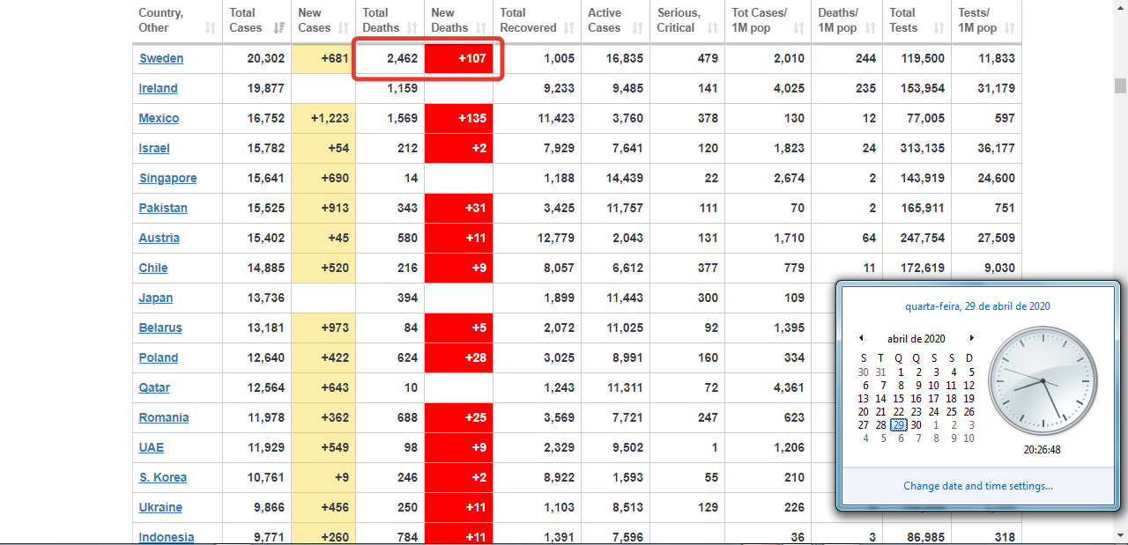Open the Mexico country link
Screen dimensions: 1128x545
[x=159, y=118]
